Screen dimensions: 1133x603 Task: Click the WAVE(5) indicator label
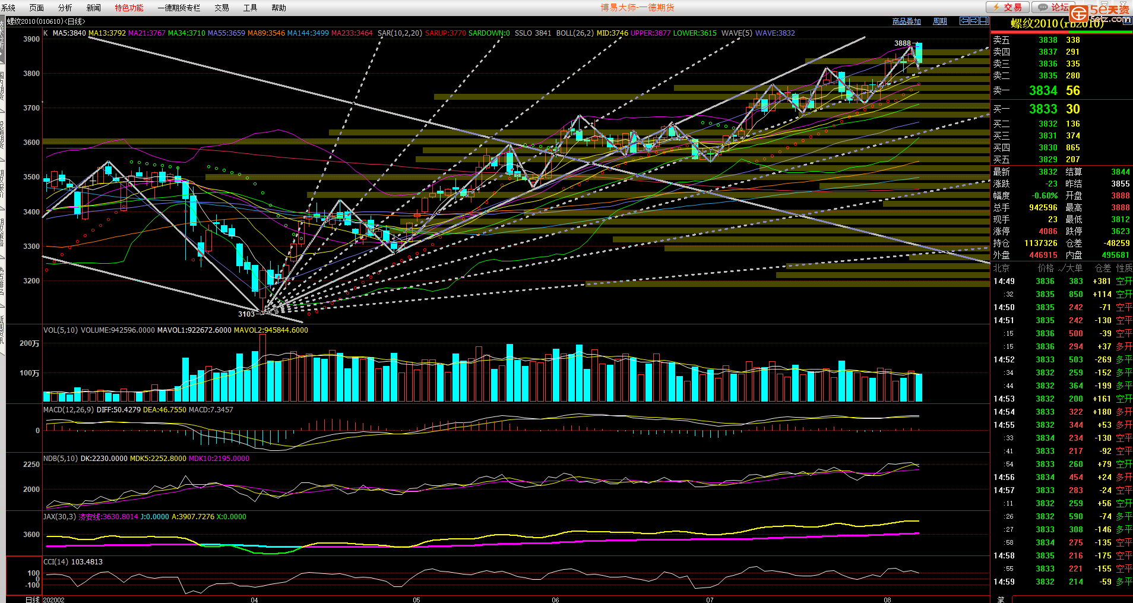pyautogui.click(x=737, y=33)
